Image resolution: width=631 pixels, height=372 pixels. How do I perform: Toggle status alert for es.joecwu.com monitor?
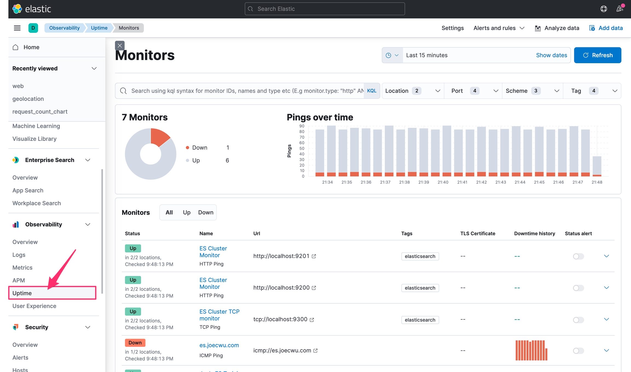pyautogui.click(x=578, y=351)
